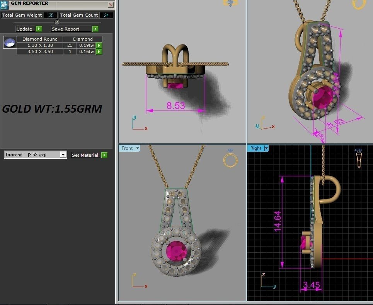Collapse the panel with the round arrow handle
The image size is (373, 305).
[57, 22]
